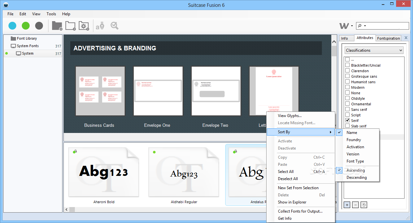
Task: Click the solid folder new library icon
Action: click(57, 26)
